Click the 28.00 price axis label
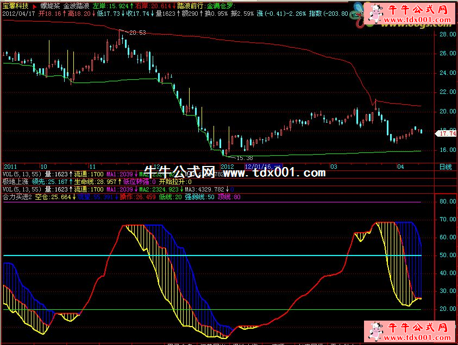 447,34
